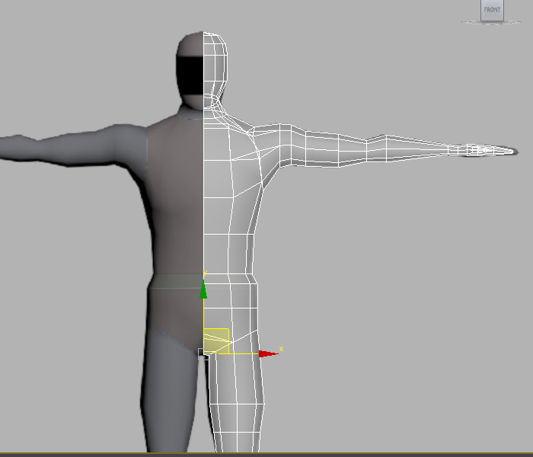Viewport: 533px width, 457px height.
Task: Click the yellow XY plane gizmo handle
Action: tap(216, 341)
